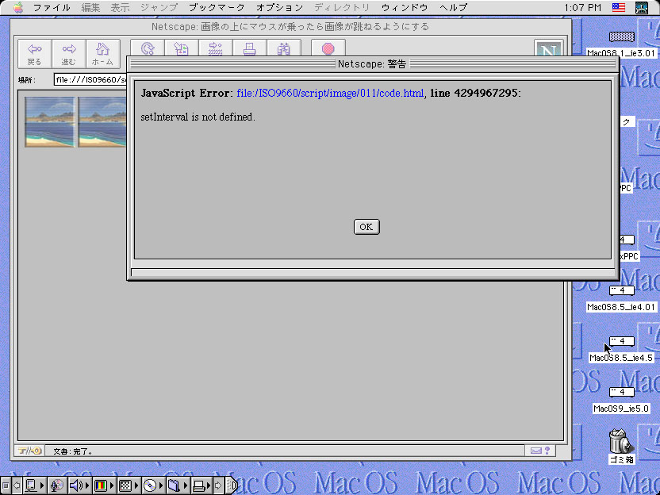The width and height of the screenshot is (660, 495).
Task: Open the ウィンドウ menu
Action: pyautogui.click(x=405, y=8)
